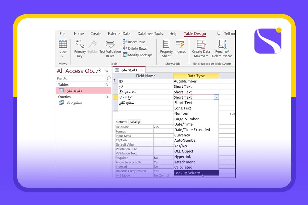Click Rename/Delete Macro

(x=222, y=49)
